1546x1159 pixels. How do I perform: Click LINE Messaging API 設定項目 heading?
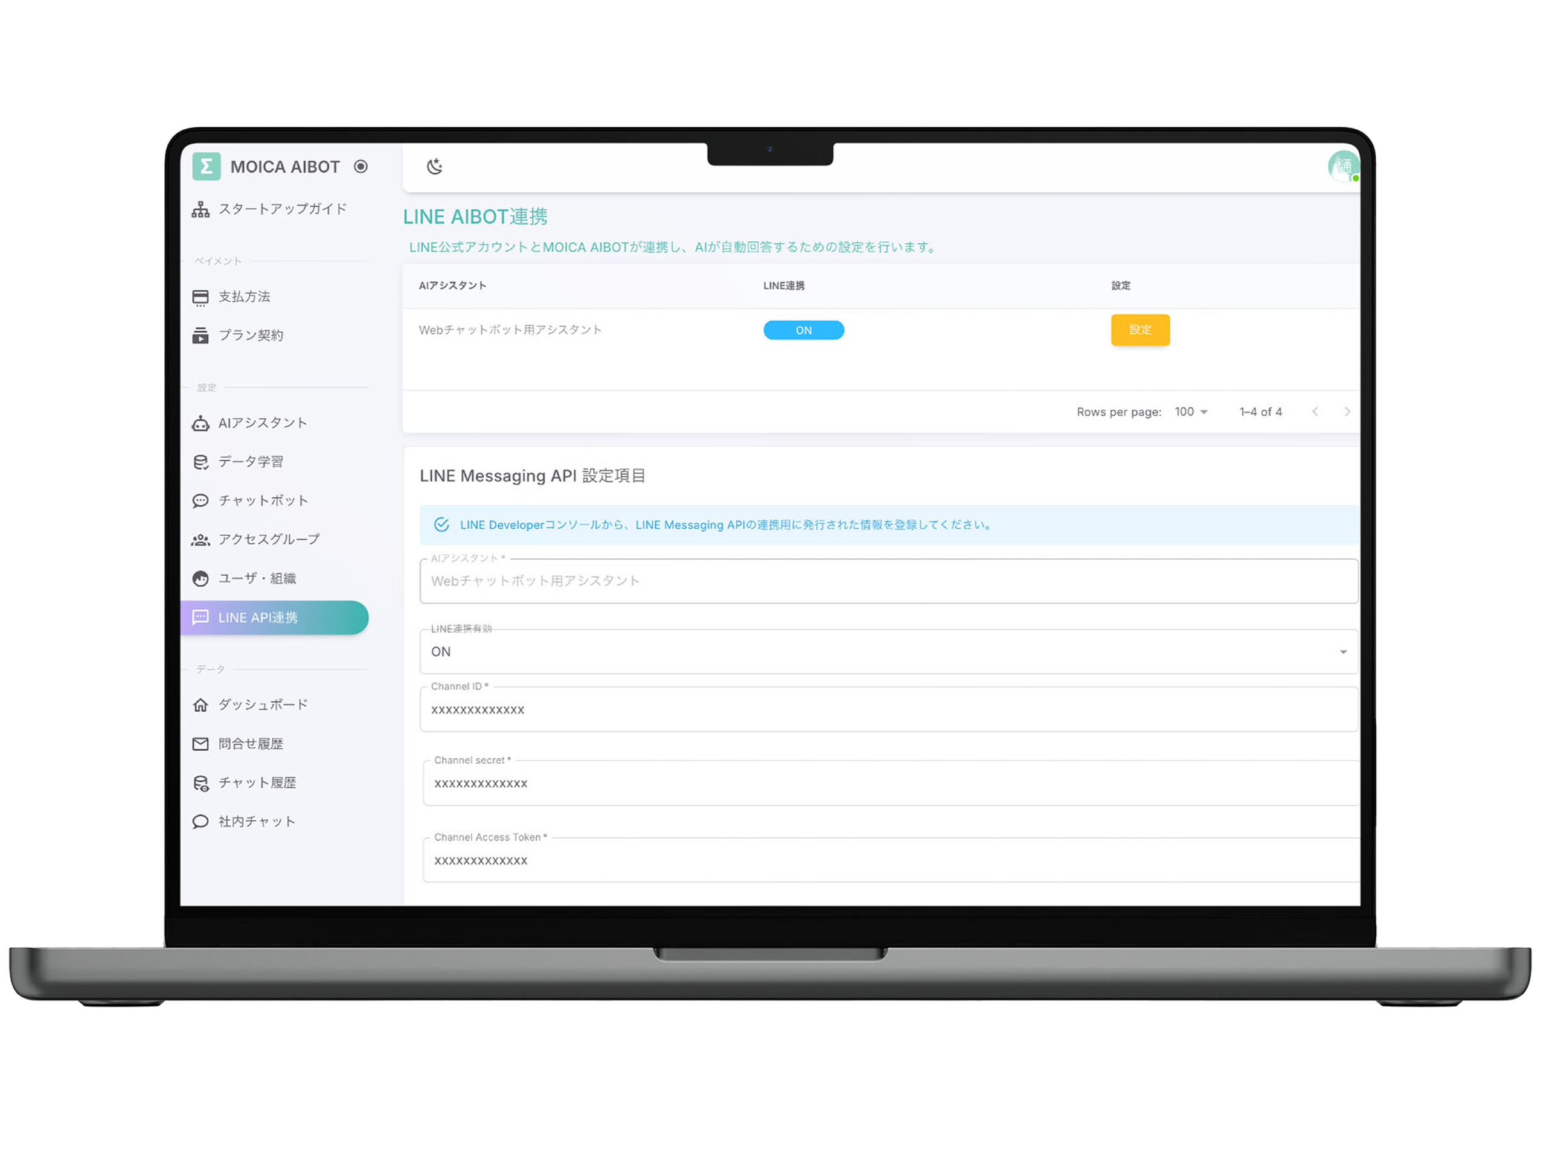click(x=533, y=476)
